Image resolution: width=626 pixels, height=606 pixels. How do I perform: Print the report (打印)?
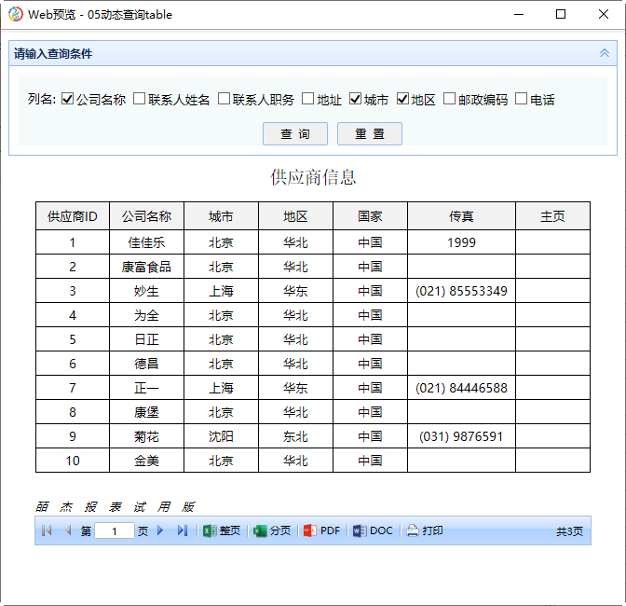coord(424,530)
